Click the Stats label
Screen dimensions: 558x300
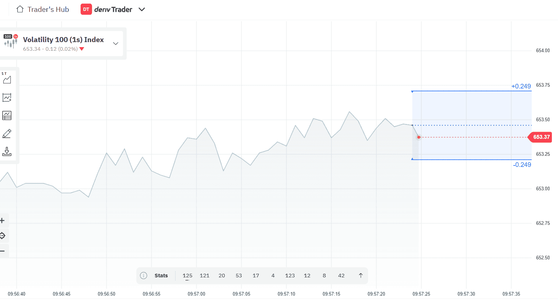coord(161,275)
